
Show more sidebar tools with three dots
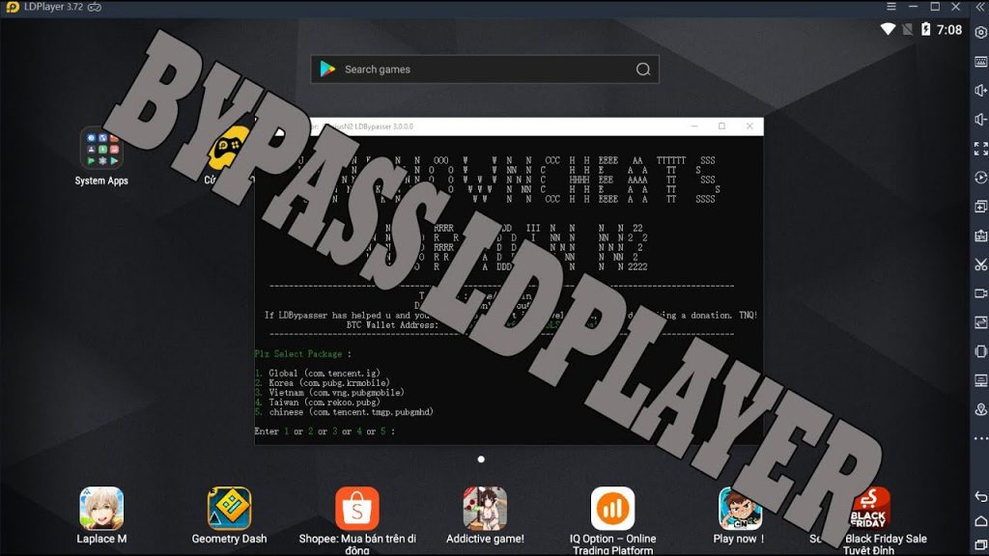pyautogui.click(x=981, y=438)
